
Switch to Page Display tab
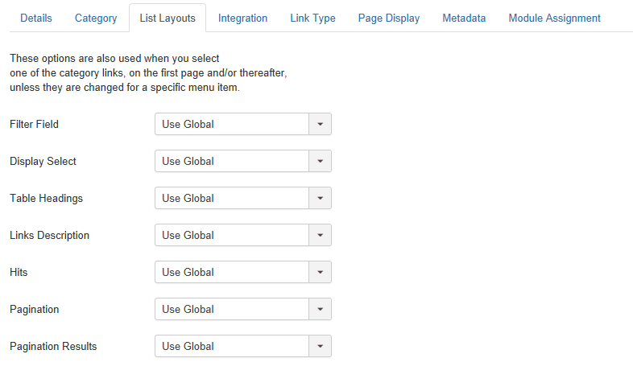coord(389,19)
